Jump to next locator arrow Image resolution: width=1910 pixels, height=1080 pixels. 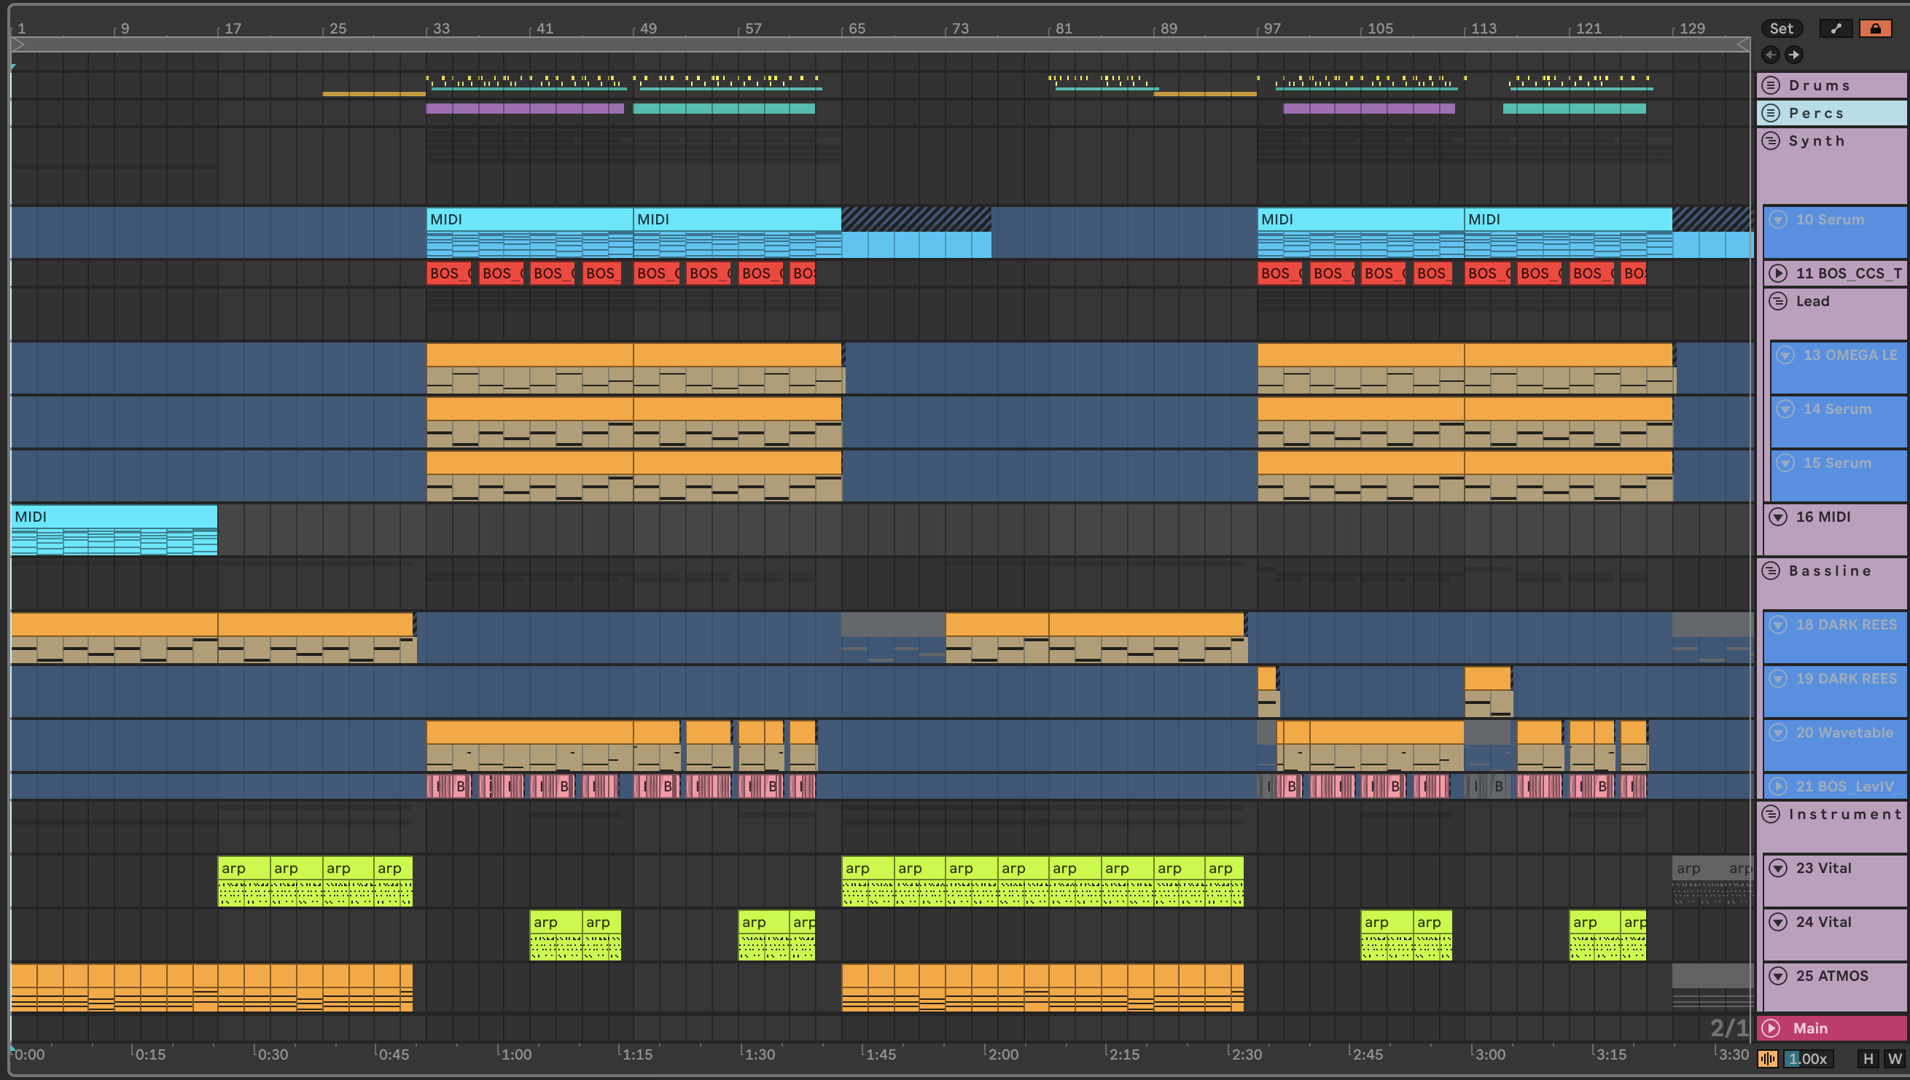pyautogui.click(x=1793, y=54)
